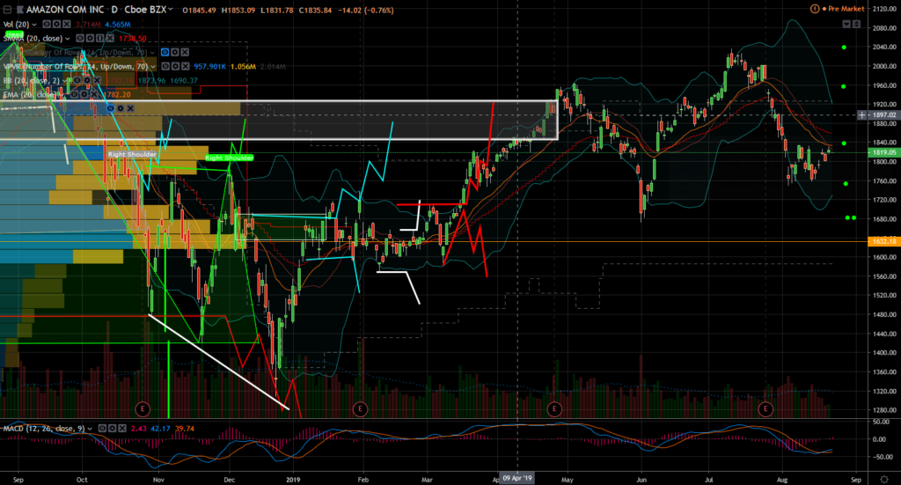Hide the VPVR showing 957.901K via eye
Image resolution: width=901 pixels, height=485 pixels.
click(x=165, y=67)
